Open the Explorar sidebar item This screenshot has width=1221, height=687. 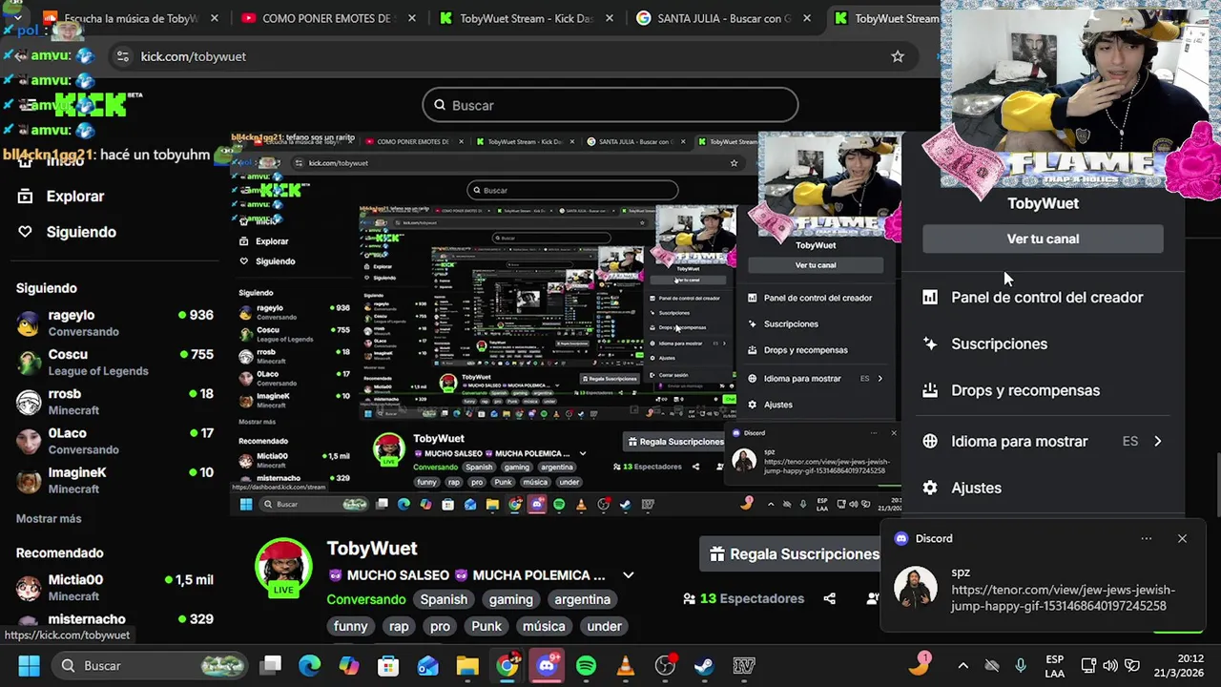62,197
